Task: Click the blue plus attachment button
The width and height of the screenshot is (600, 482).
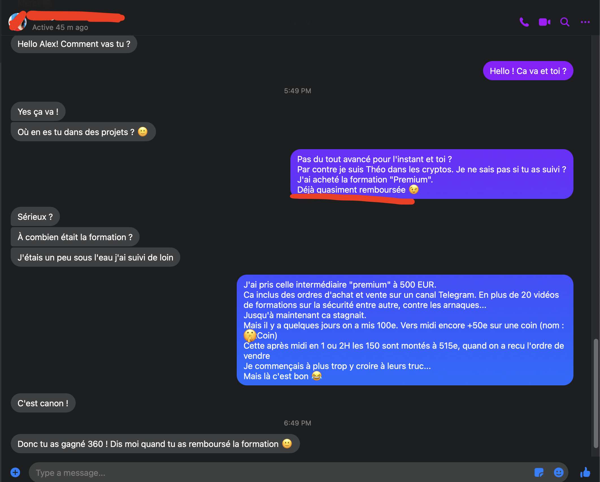Action: [x=15, y=472]
